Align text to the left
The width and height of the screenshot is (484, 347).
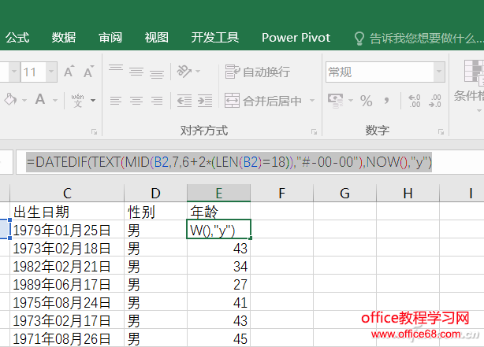point(116,101)
